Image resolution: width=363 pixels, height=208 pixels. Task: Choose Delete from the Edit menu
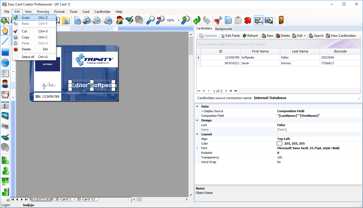tap(34, 49)
